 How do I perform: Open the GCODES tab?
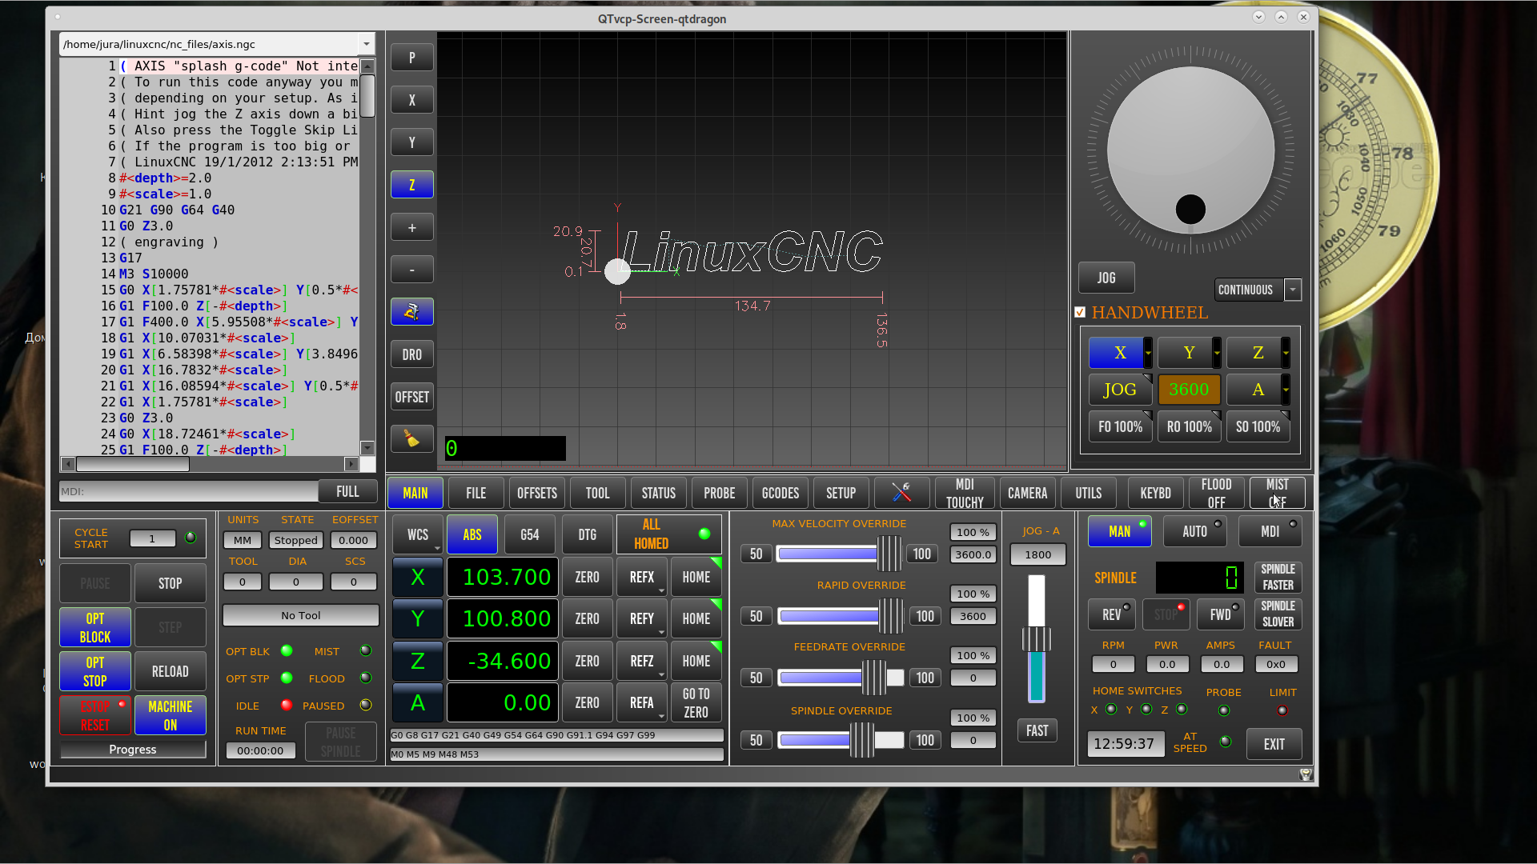pyautogui.click(x=781, y=493)
